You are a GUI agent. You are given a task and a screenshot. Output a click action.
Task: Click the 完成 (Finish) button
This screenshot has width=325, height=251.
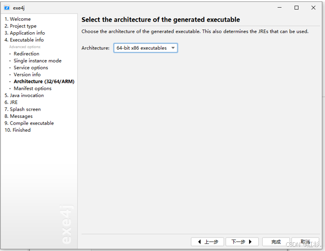tap(276, 242)
